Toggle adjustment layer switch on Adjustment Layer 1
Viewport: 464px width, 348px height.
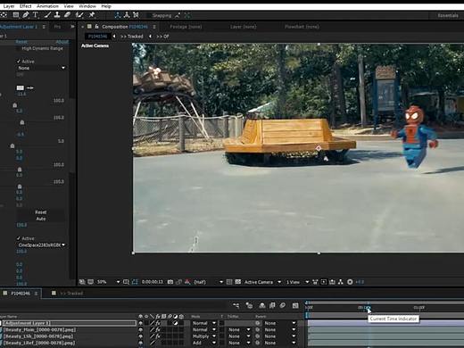pyautogui.click(x=175, y=323)
